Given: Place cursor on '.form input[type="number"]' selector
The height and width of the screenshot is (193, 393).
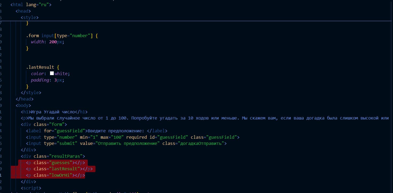Looking at the screenshot, I should [59, 36].
